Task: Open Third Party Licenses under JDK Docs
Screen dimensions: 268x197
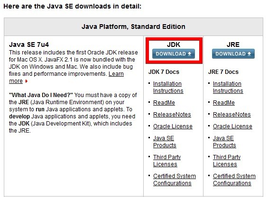Action: tap(167, 161)
